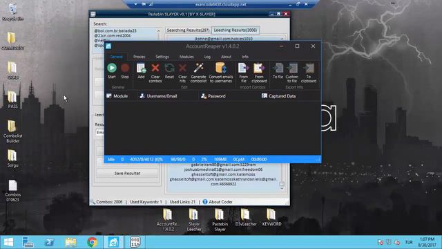Select the Slayer Leecher desktop folder
Viewport: 442px width, 249px height.
pos(194,220)
